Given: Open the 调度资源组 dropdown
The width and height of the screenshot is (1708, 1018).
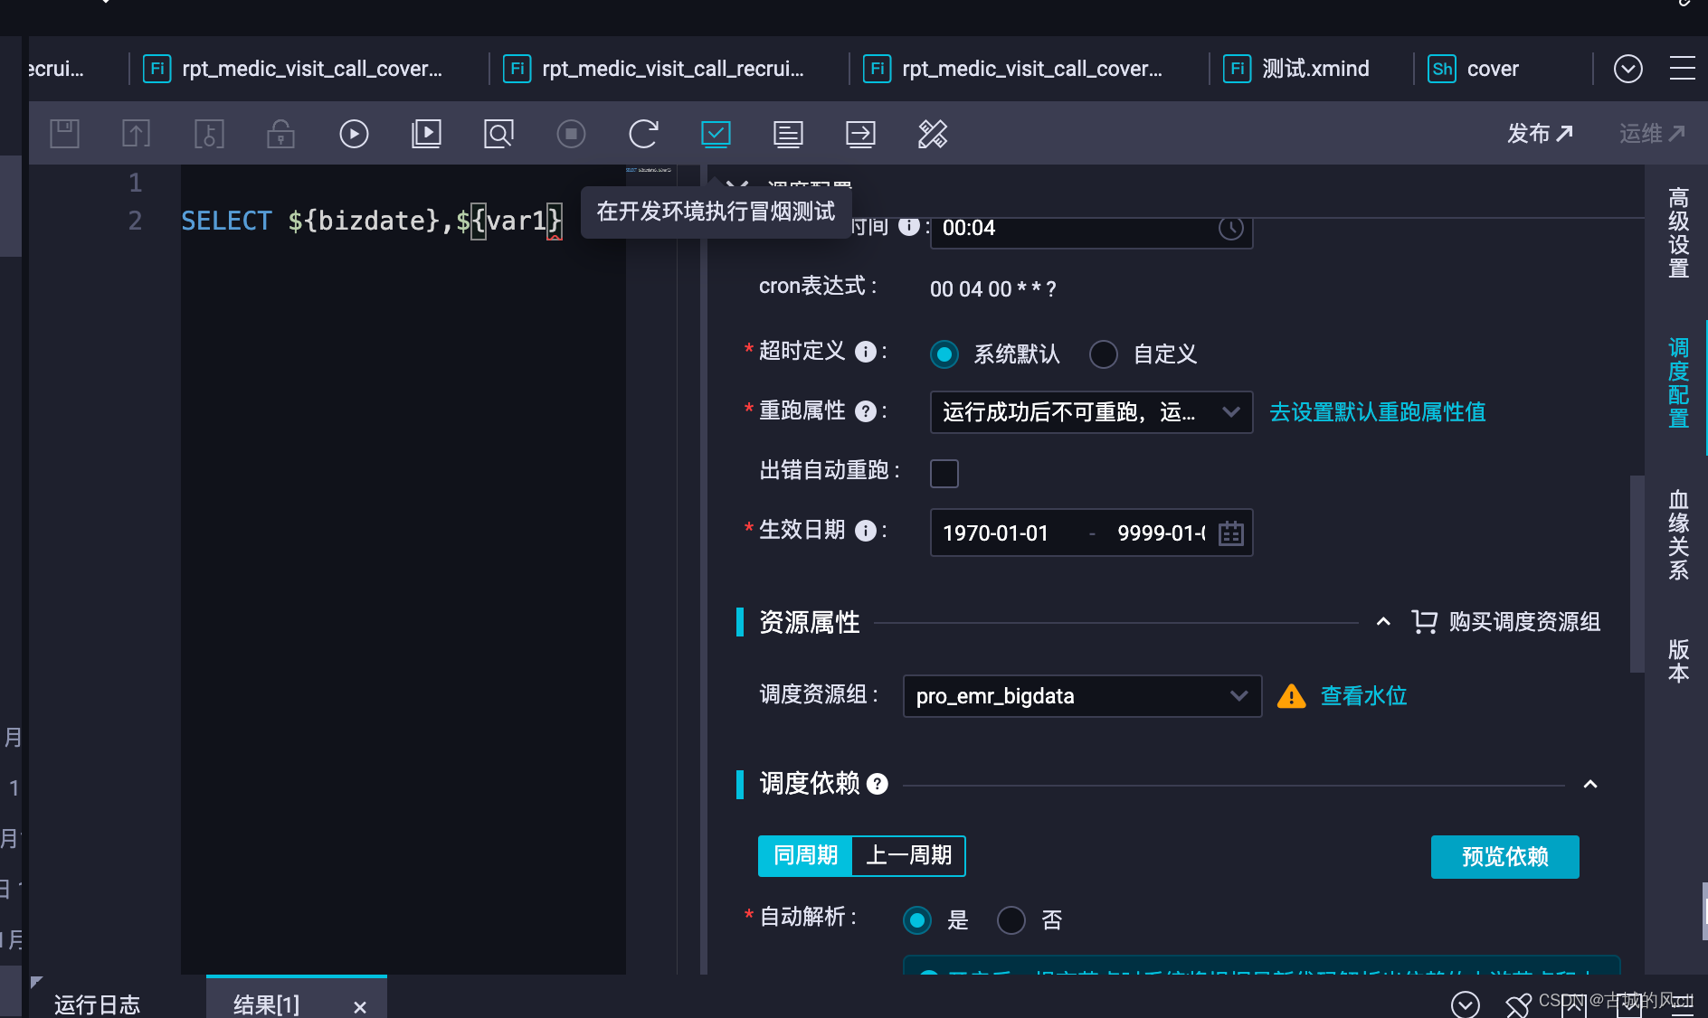Looking at the screenshot, I should click(1238, 696).
